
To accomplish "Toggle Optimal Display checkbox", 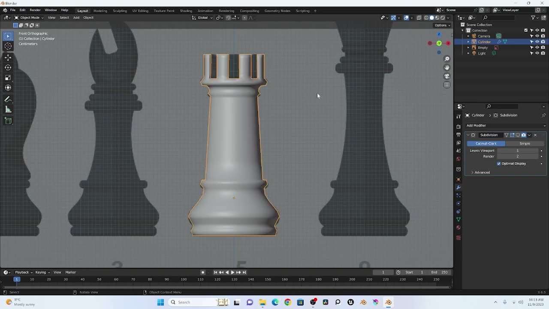I will pos(499,164).
